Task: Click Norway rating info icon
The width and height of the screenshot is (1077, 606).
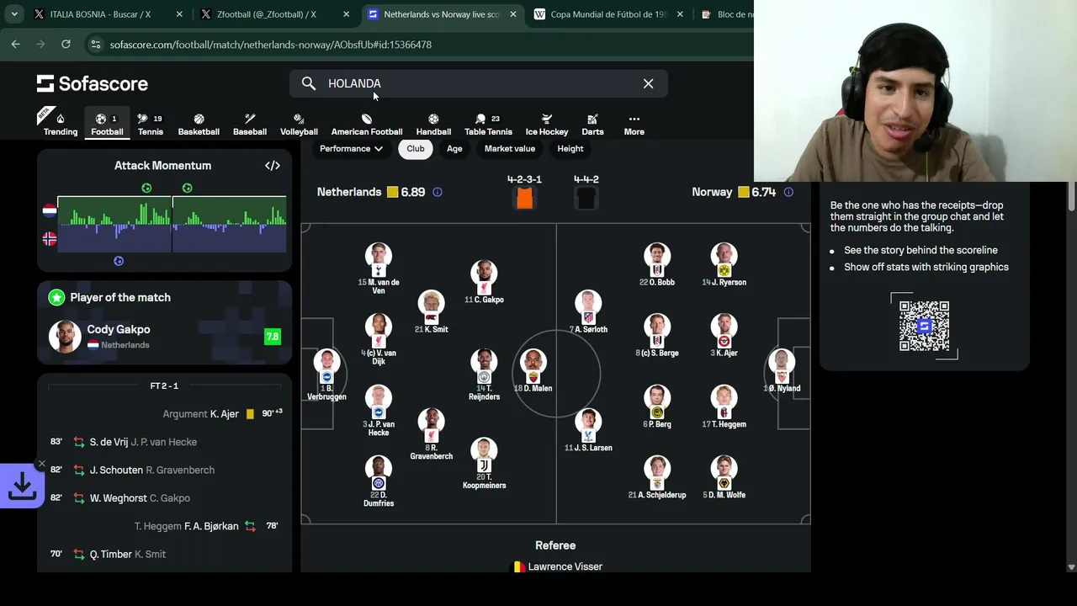Action: [788, 192]
